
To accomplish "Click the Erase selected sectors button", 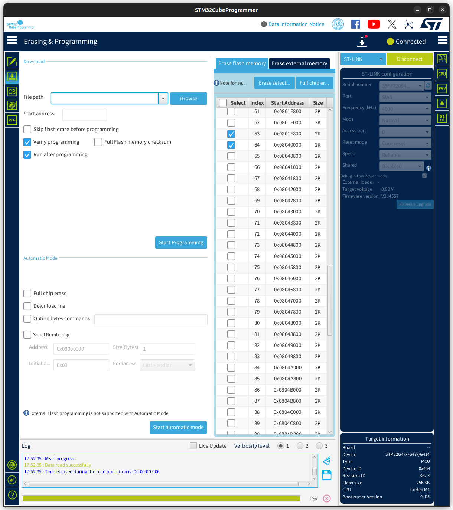I will pyautogui.click(x=274, y=83).
